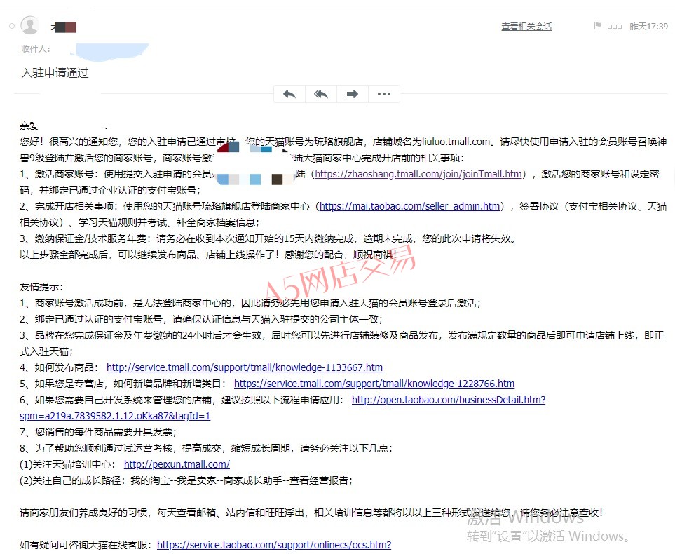Open the service.taobao.com onlinecs link

tap(274, 545)
